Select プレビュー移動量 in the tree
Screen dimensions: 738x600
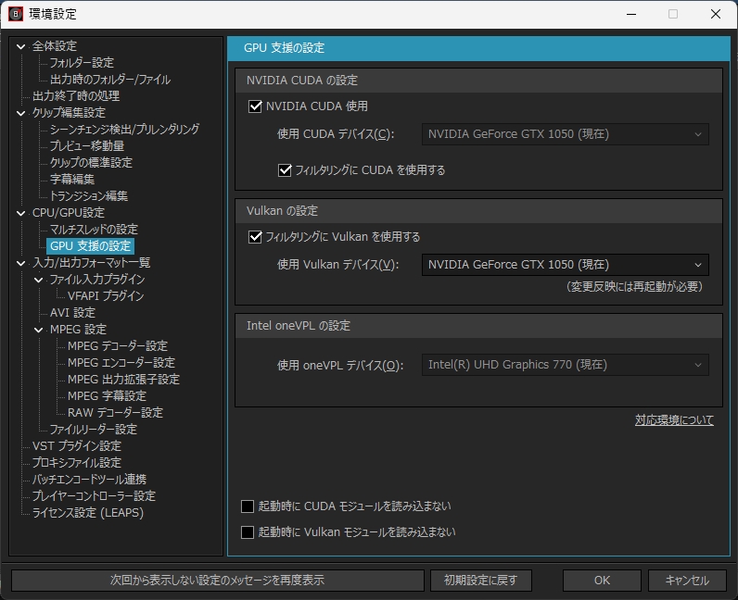click(x=87, y=146)
